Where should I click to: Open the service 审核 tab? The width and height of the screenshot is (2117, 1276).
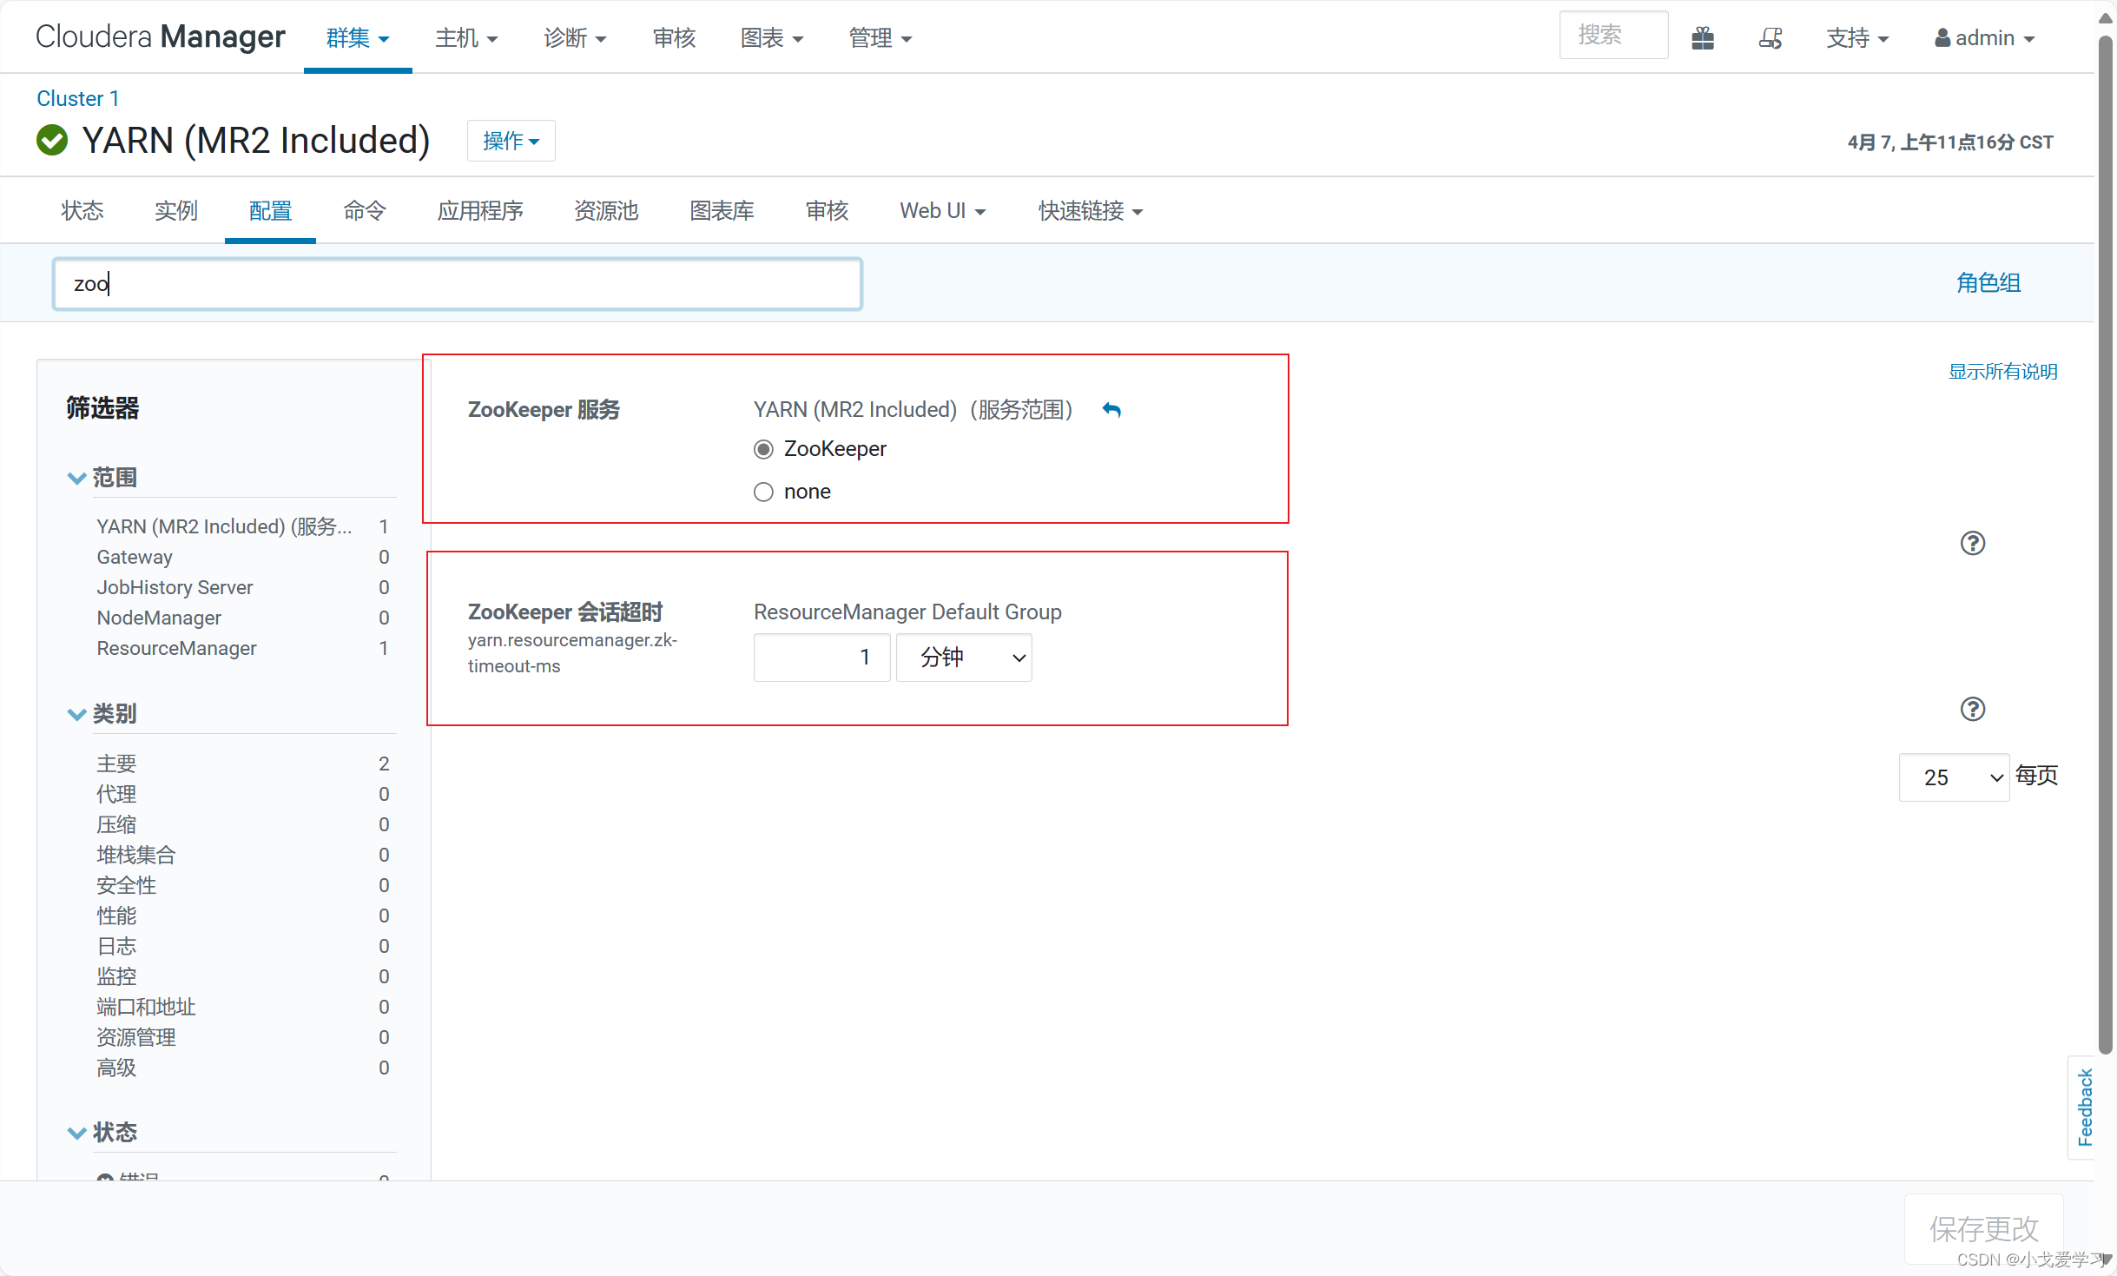[827, 211]
